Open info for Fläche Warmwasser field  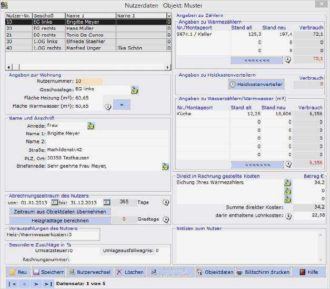pos(108,107)
